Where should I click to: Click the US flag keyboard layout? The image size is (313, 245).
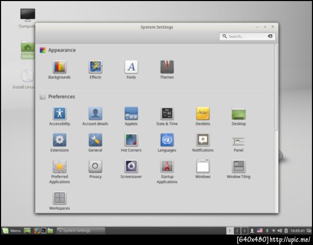[259, 230]
